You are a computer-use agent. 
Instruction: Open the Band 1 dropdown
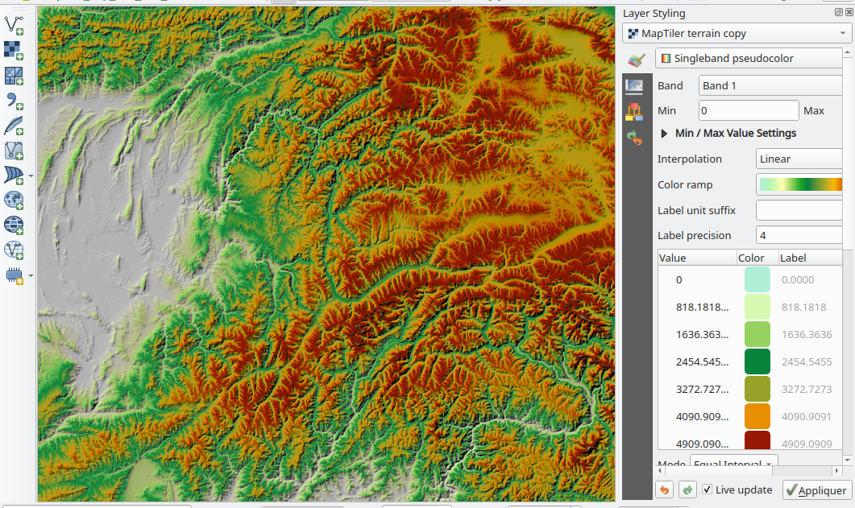770,85
